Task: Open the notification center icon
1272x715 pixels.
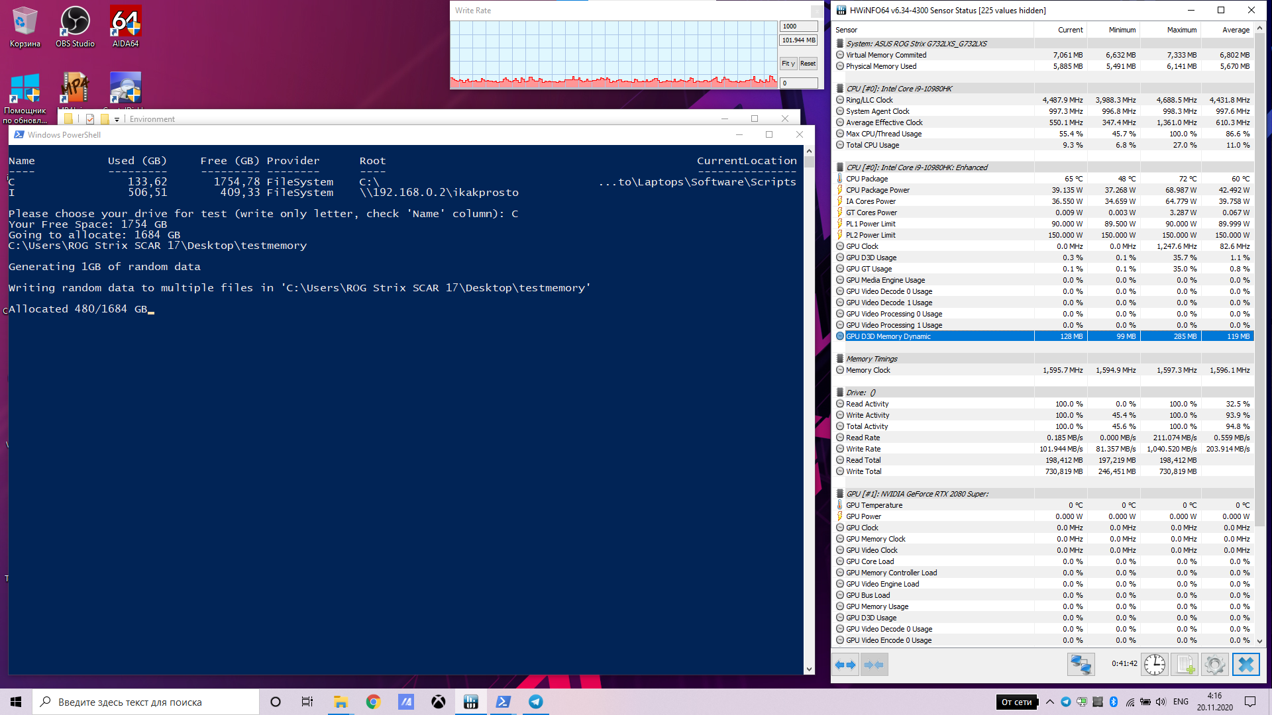Action: [1250, 702]
